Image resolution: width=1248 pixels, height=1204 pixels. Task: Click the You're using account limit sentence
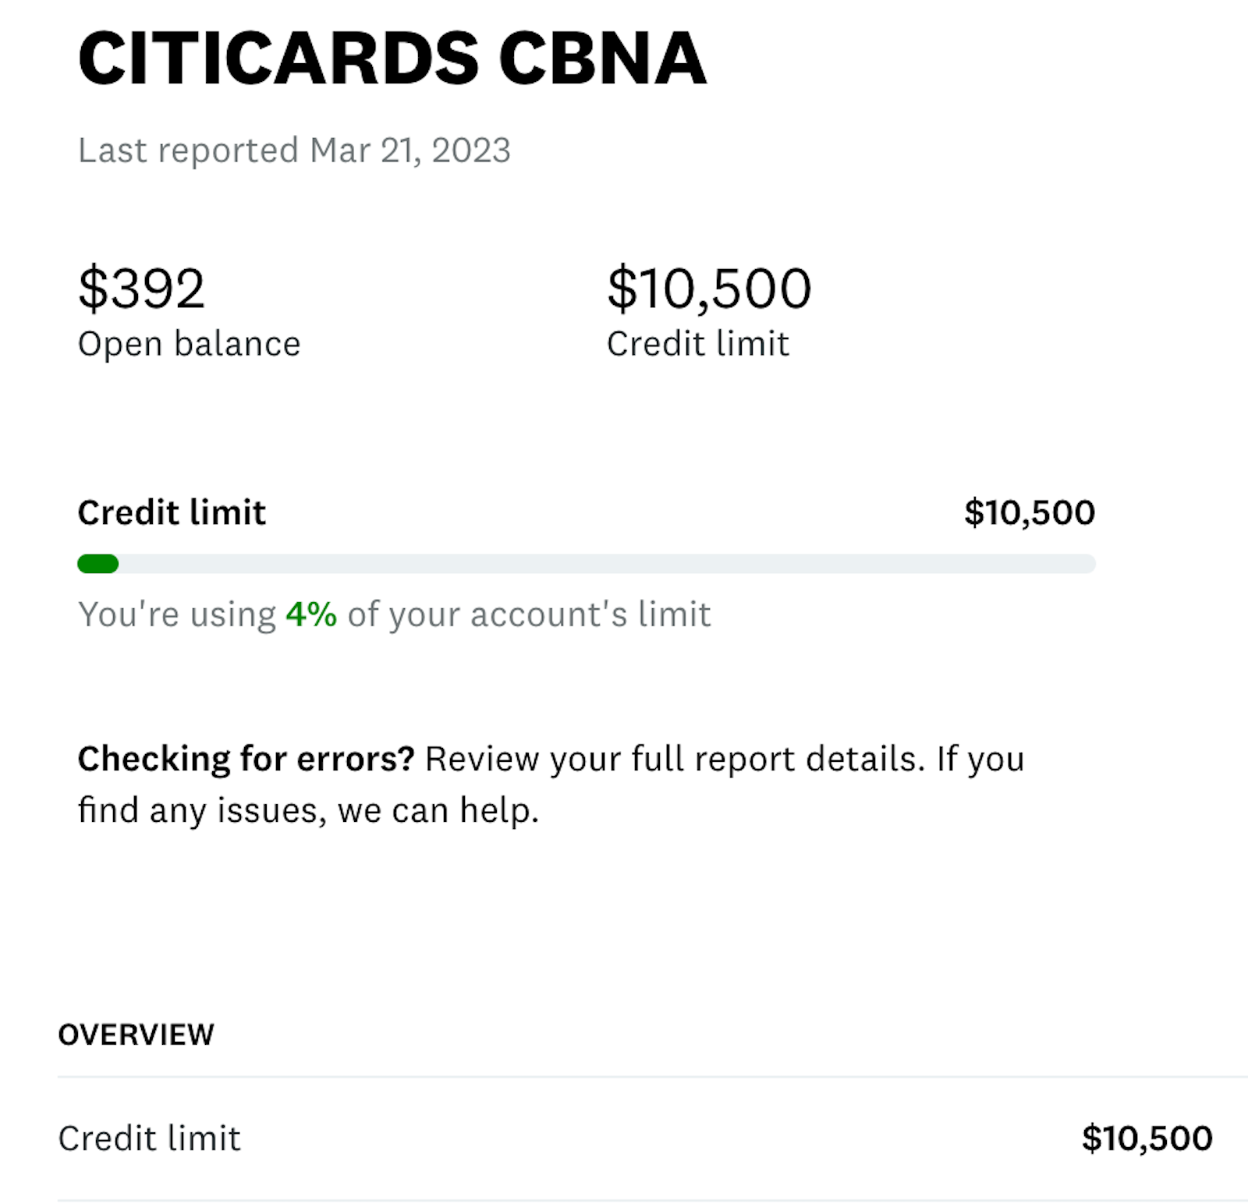click(394, 614)
